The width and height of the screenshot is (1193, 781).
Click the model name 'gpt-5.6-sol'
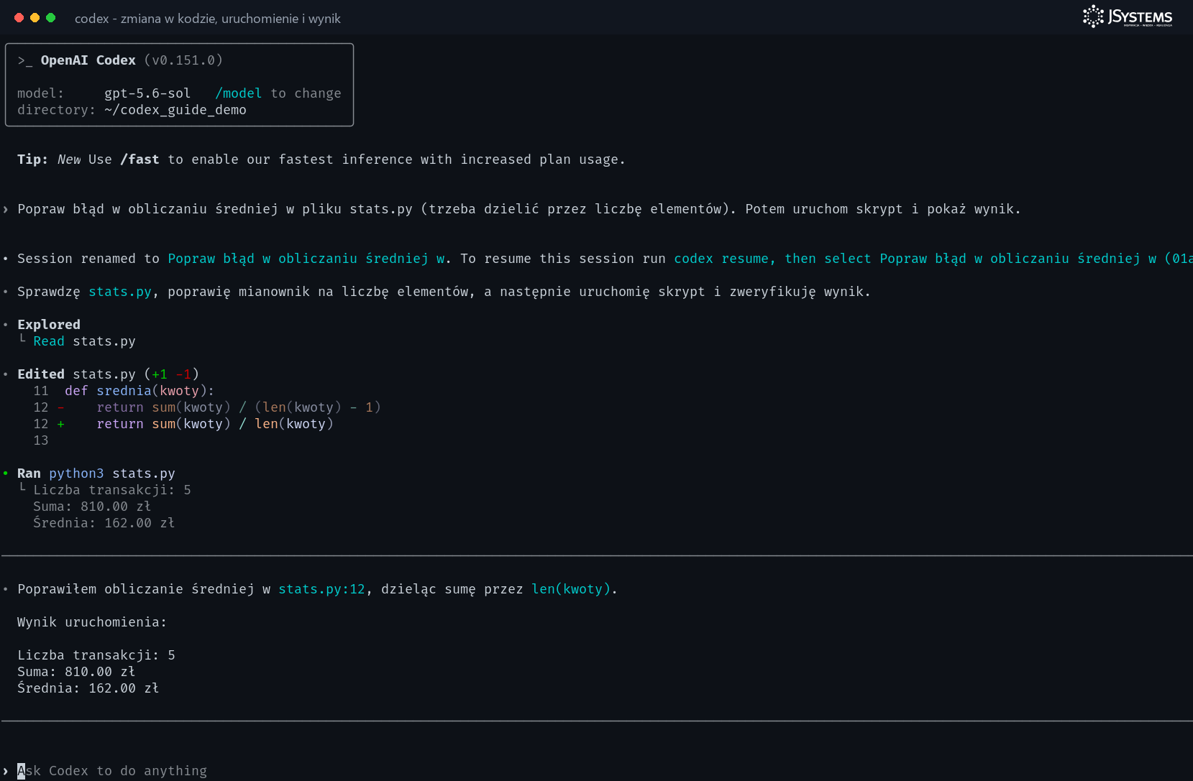(x=147, y=93)
